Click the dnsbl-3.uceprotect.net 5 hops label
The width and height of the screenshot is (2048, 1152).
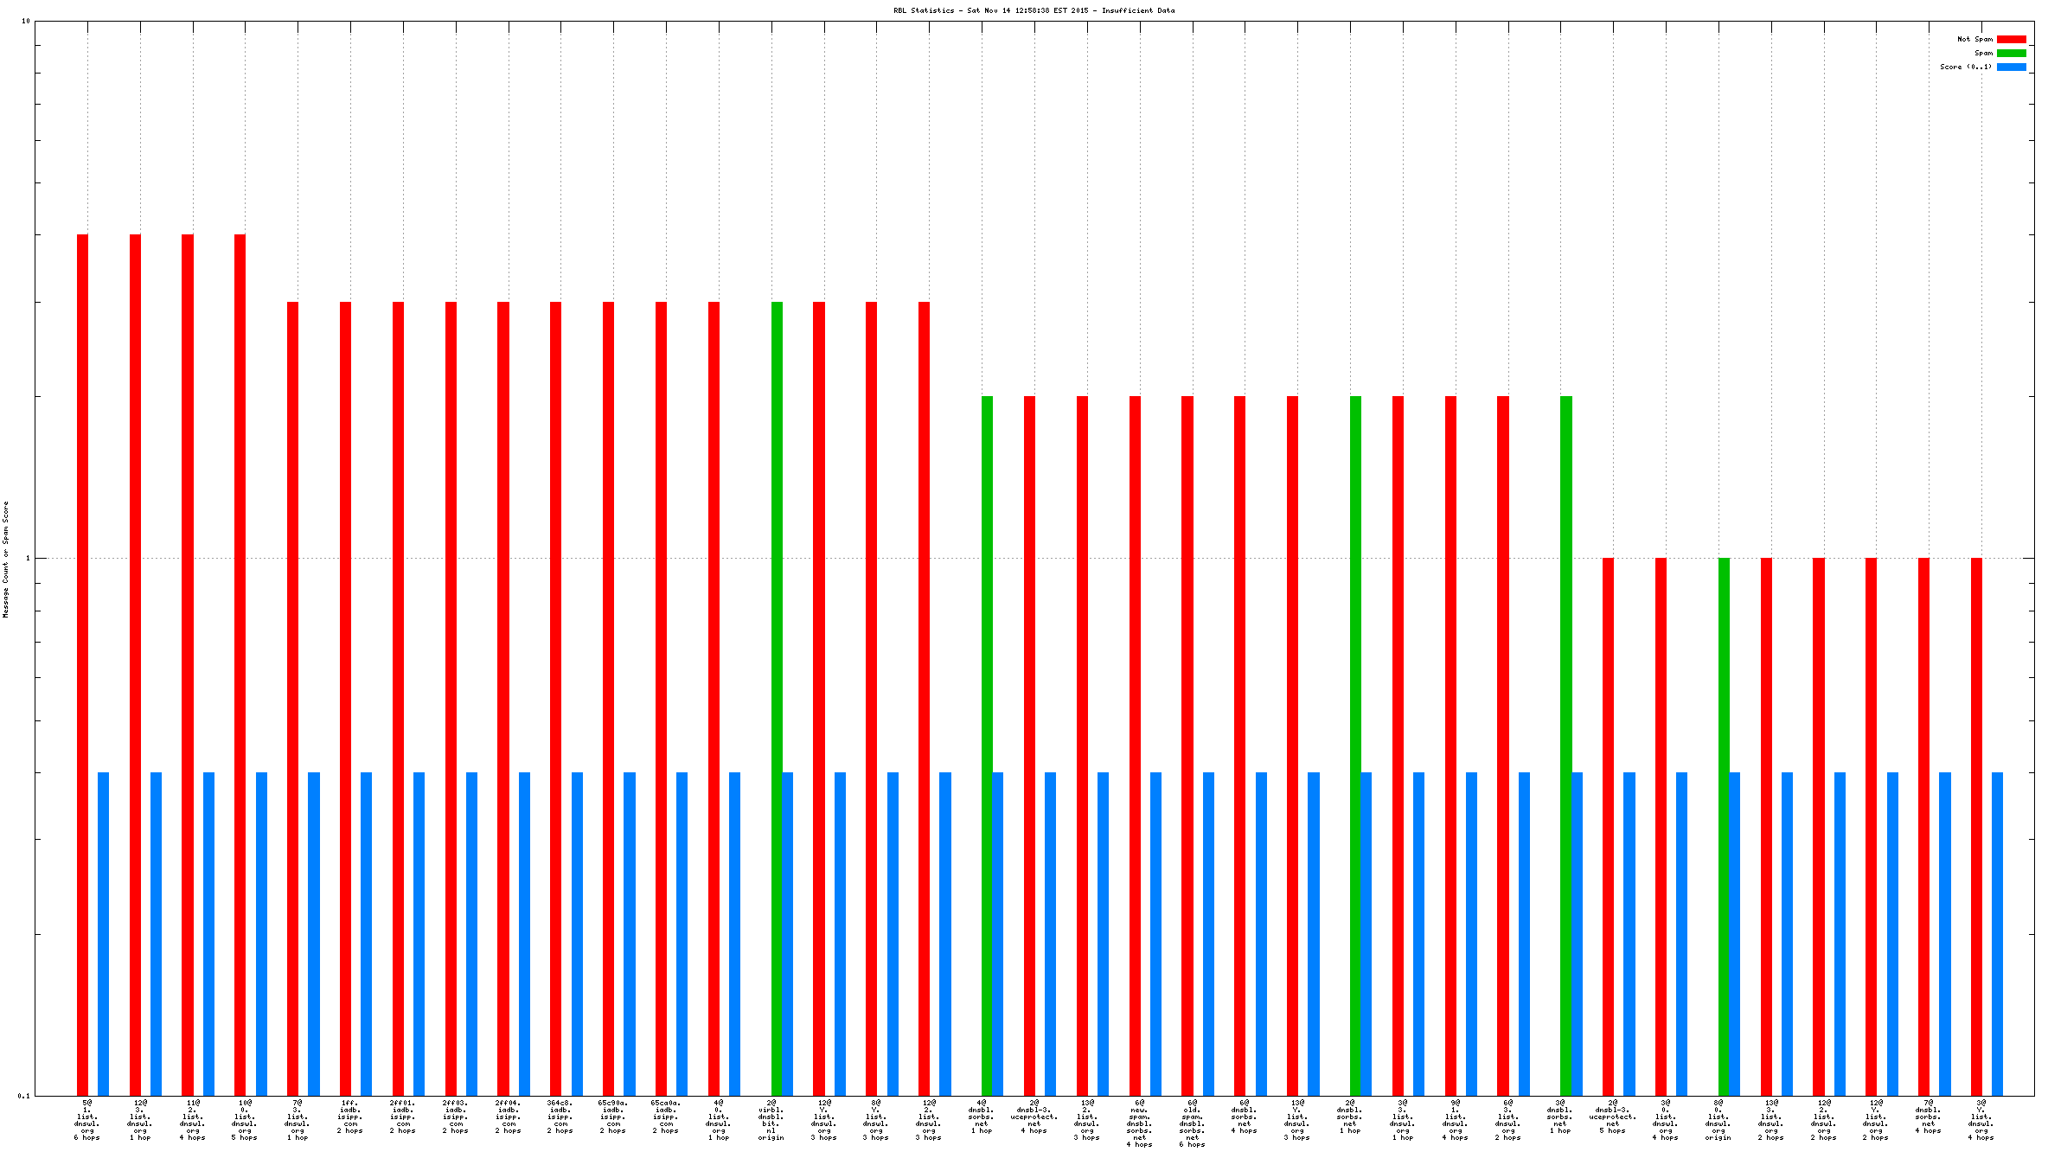coord(1612,1117)
